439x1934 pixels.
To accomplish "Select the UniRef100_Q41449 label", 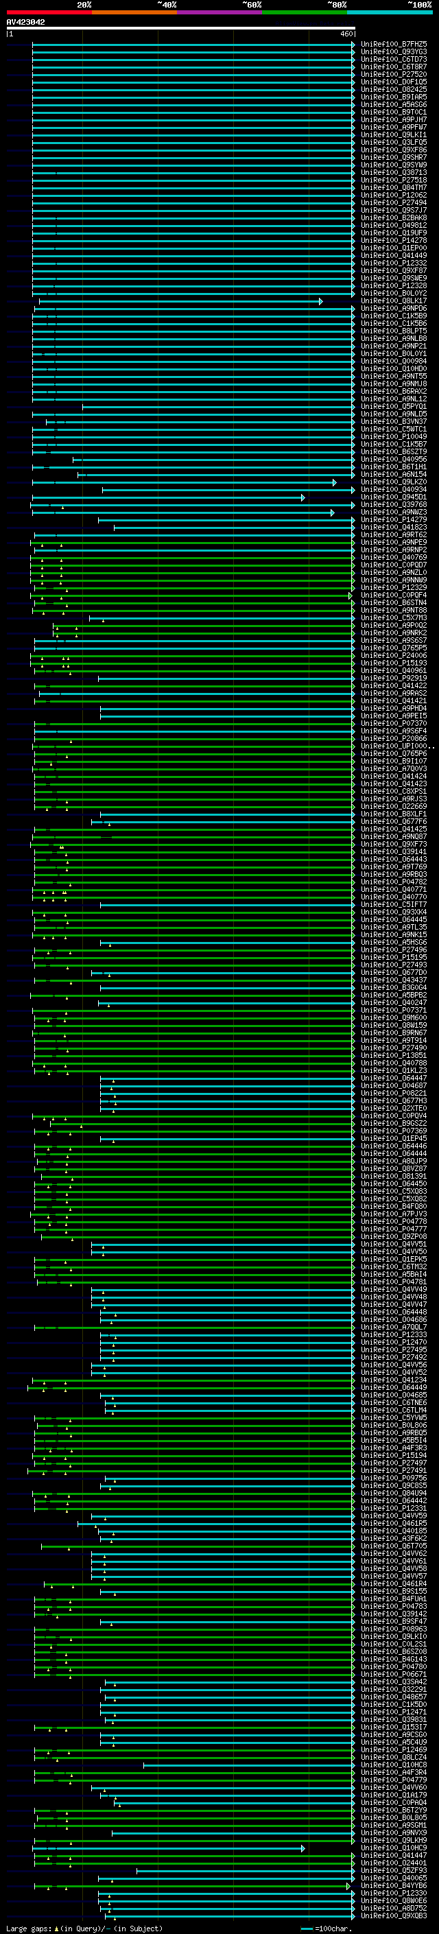I will tap(394, 255).
